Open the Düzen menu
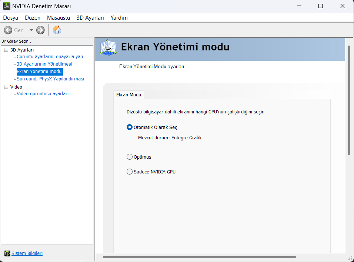The height and width of the screenshot is (262, 354). pyautogui.click(x=33, y=18)
